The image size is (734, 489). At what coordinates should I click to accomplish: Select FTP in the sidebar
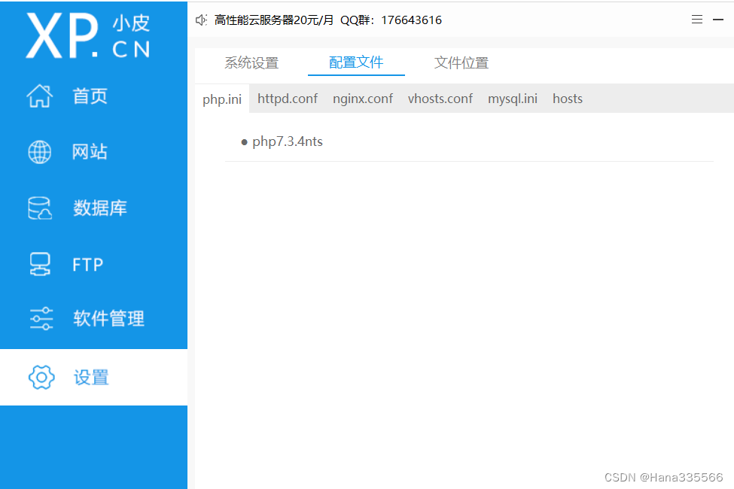pos(88,265)
